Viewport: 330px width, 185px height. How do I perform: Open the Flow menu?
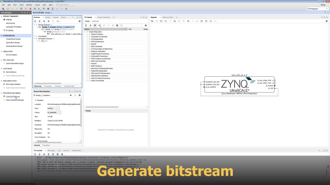pos(15,5)
